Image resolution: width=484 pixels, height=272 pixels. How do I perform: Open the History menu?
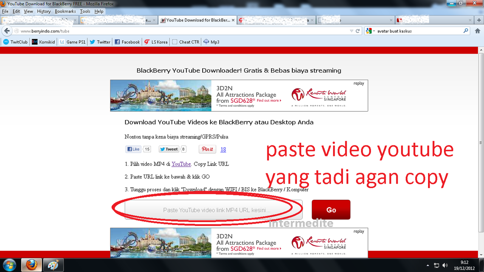[x=44, y=11]
